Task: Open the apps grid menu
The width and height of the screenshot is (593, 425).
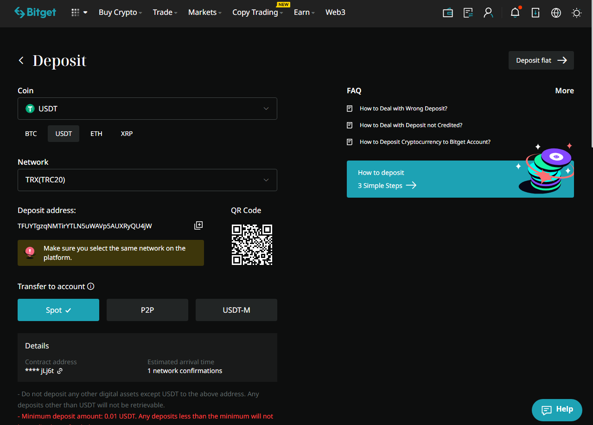Action: 79,13
